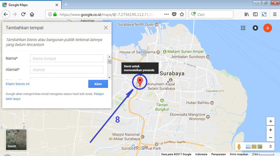Click Kirim masukan feedback link
The image size is (280, 156).
click(x=239, y=154)
